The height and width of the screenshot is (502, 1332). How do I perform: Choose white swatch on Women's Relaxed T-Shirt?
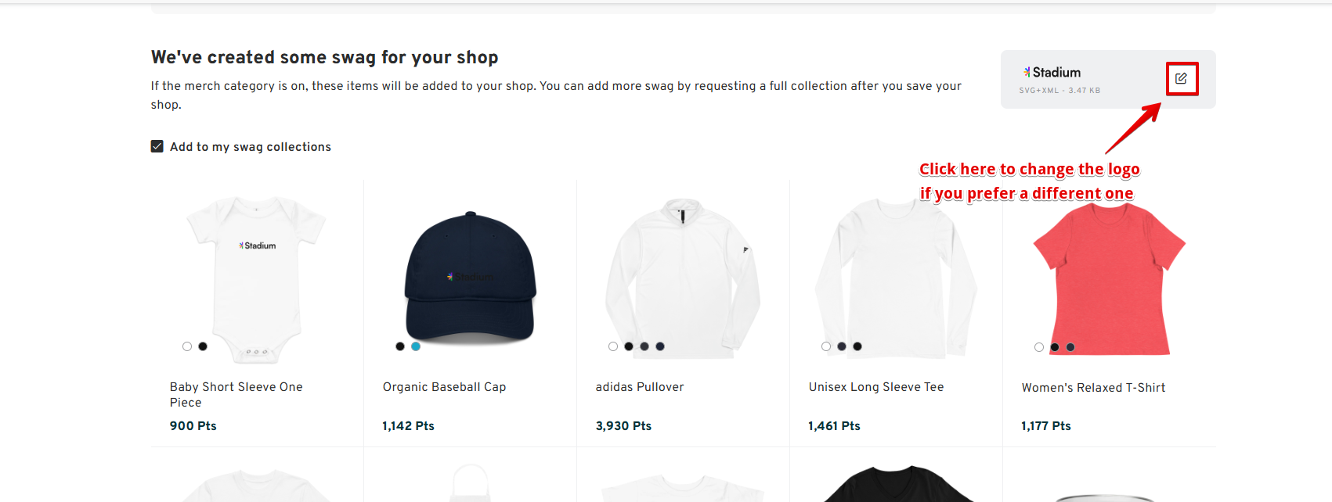point(1039,347)
